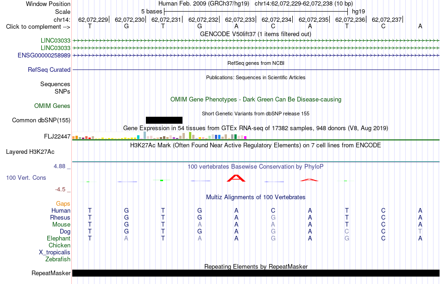Open the FLJ22447 GTEx expression label

click(57, 136)
